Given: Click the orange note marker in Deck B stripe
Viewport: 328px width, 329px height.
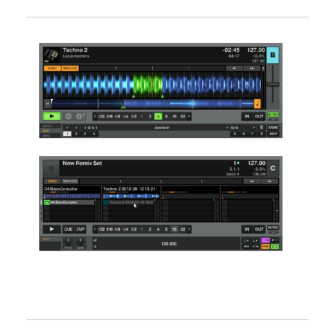Looking at the screenshot, I should click(x=257, y=103).
